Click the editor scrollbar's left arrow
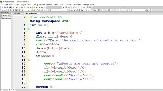The width and height of the screenshot is (163, 91). 13,90
